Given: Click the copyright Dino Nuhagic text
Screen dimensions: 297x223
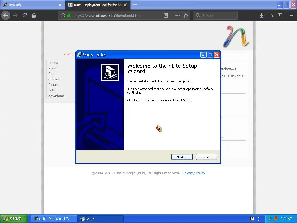Looking at the screenshot, I should pyautogui.click(x=136, y=173).
